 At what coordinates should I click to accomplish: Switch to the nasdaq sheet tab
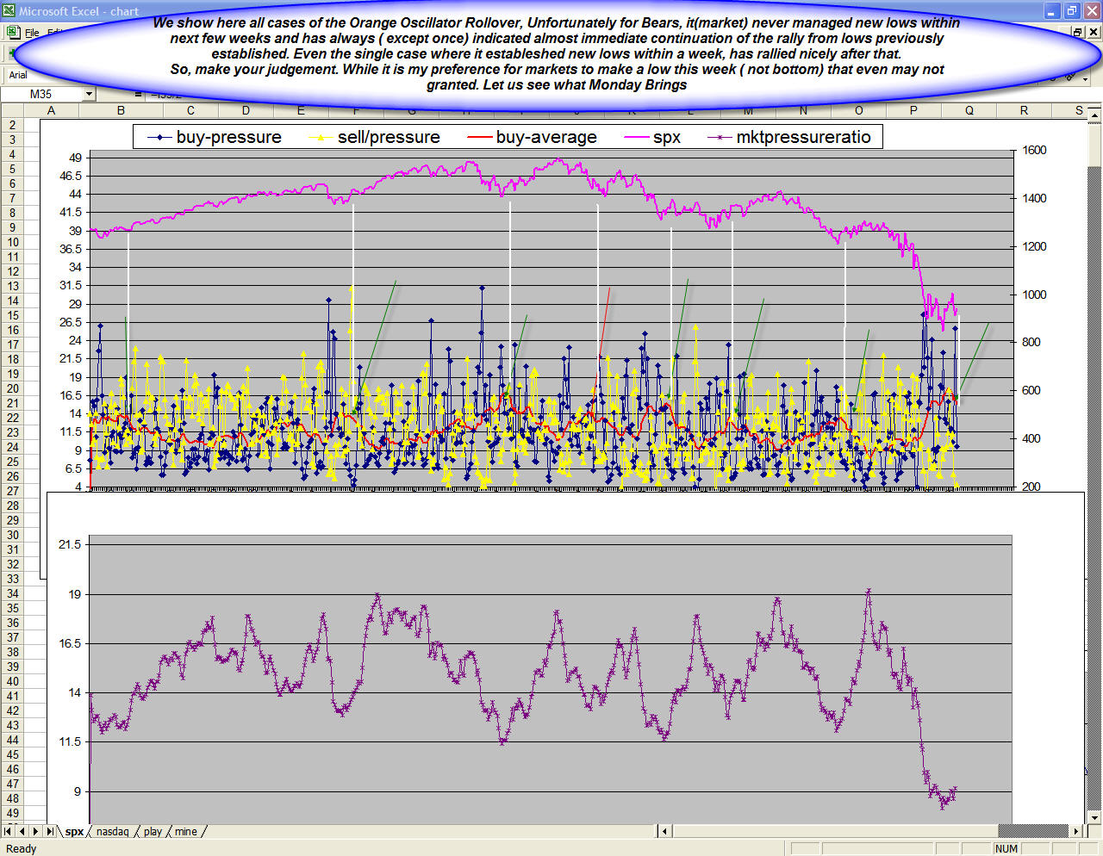[x=112, y=831]
